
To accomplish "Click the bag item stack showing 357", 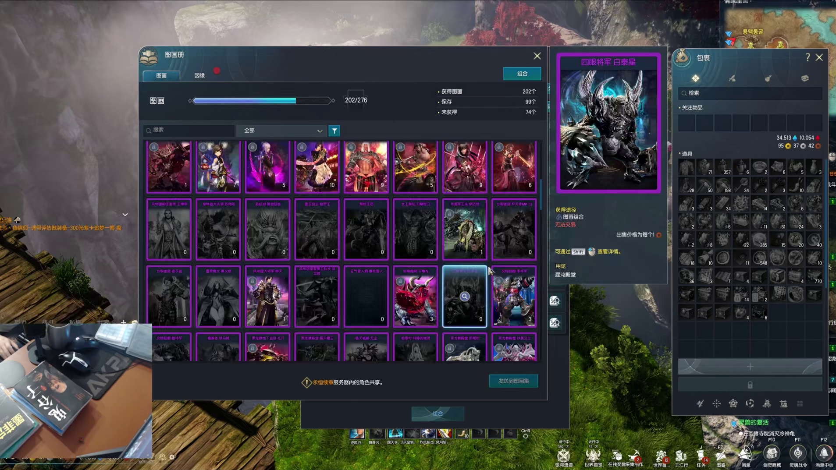I will (723, 167).
